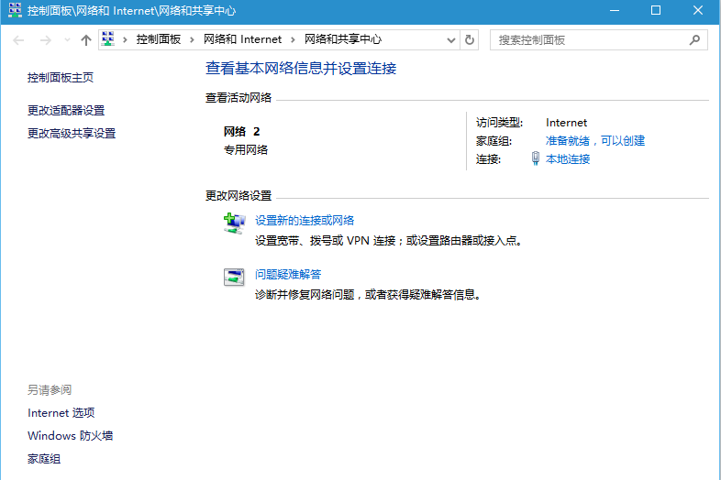721x480 pixels.
Task: Expand the chevron after 网络和 Internet breadcrumb
Action: point(294,39)
